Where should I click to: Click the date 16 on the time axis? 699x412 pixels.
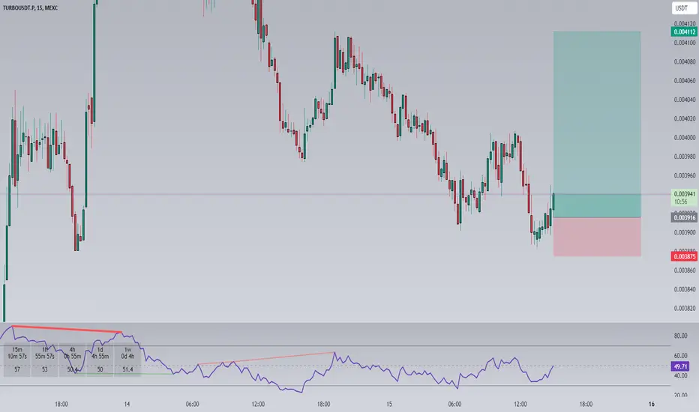click(651, 405)
